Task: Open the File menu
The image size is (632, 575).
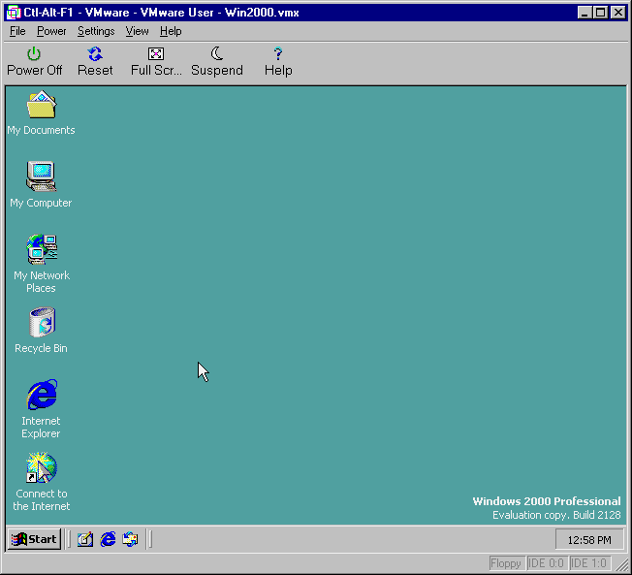Action: (x=17, y=31)
